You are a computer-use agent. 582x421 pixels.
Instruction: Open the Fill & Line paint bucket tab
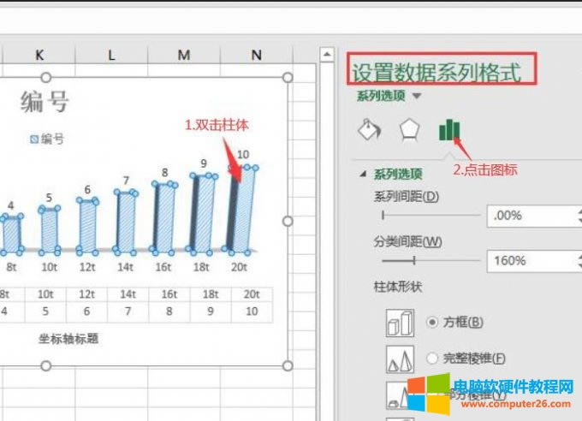[x=368, y=129]
